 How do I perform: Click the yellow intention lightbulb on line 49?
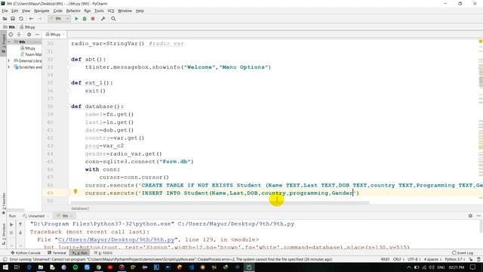click(x=75, y=192)
